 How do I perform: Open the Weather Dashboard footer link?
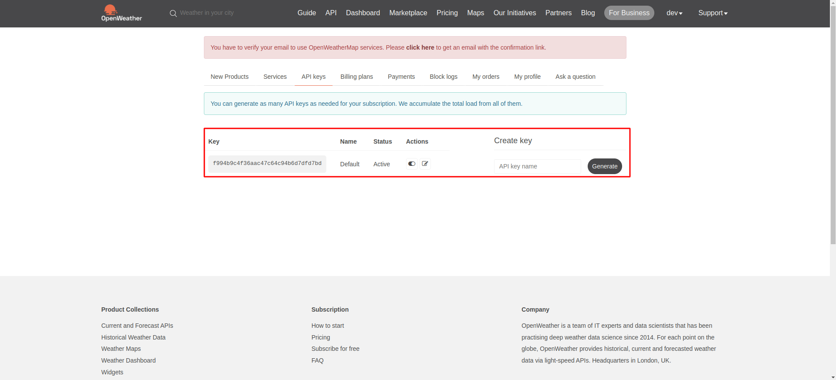[129, 360]
